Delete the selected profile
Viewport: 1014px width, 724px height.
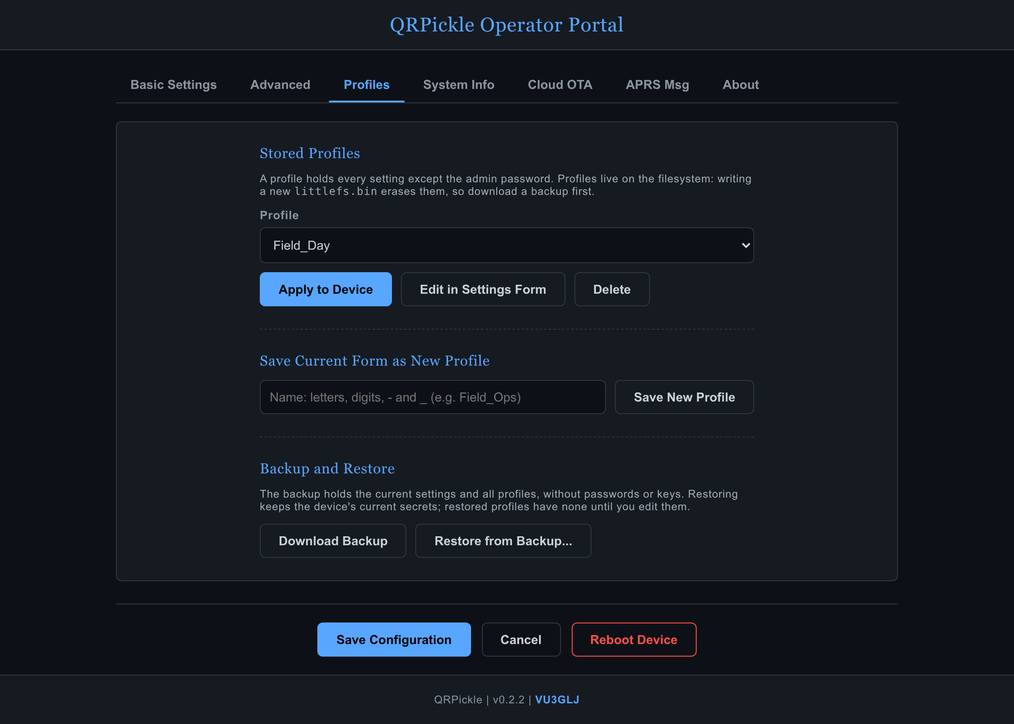pyautogui.click(x=612, y=289)
